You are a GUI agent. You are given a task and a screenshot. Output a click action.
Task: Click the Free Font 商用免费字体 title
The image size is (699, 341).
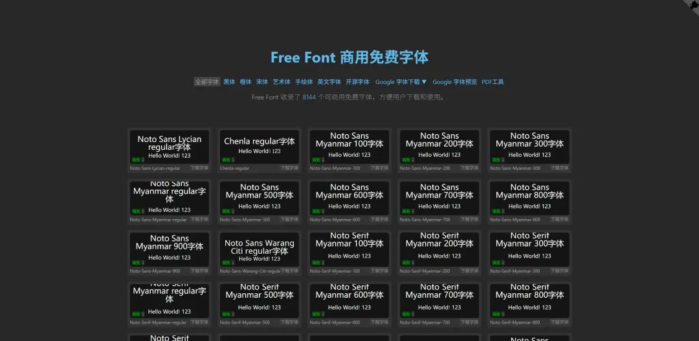(x=349, y=57)
